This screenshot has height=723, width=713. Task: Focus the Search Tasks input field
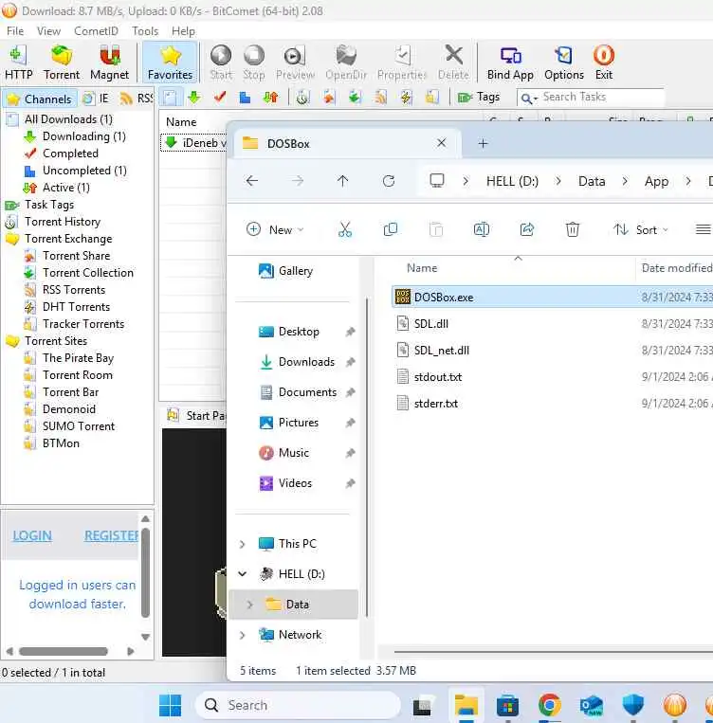pyautogui.click(x=602, y=98)
